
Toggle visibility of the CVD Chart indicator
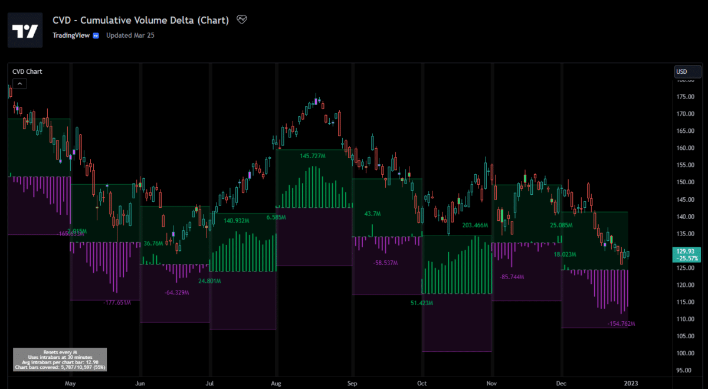[27, 71]
